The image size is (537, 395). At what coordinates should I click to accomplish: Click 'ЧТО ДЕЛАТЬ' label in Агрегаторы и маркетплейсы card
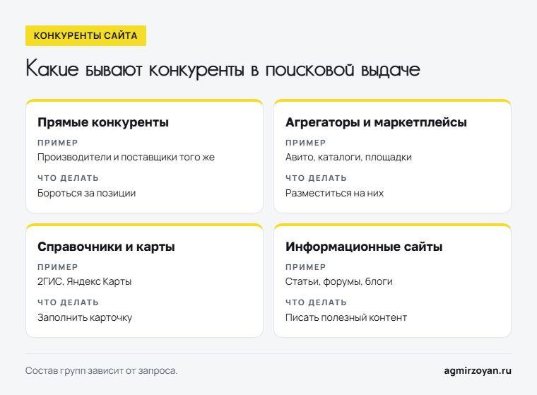[x=316, y=178]
